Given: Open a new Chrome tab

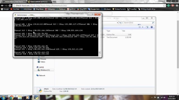Looking at the screenshot, I should coord(55,2).
